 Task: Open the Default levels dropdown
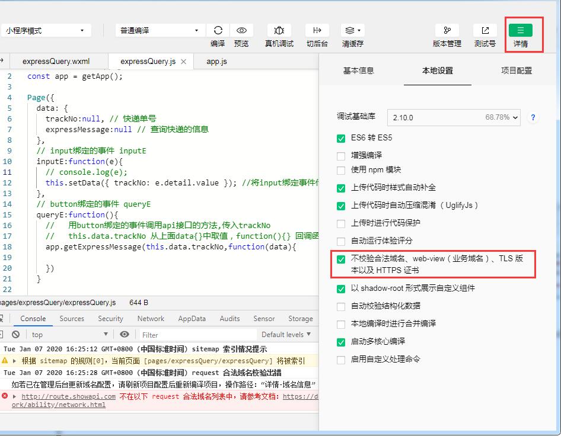point(286,335)
